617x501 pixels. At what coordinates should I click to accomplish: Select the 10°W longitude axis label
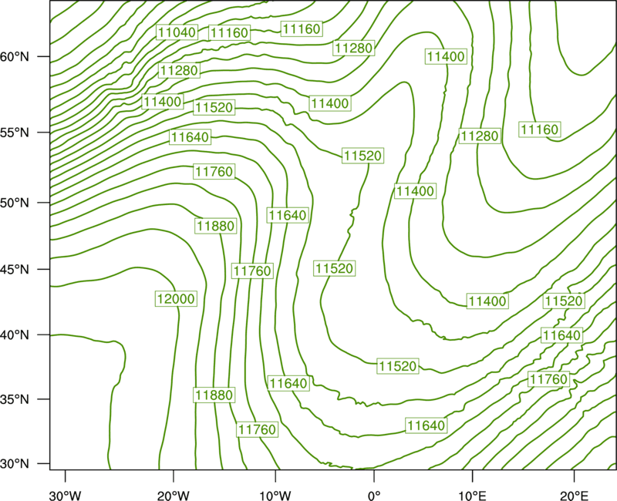[x=275, y=496]
